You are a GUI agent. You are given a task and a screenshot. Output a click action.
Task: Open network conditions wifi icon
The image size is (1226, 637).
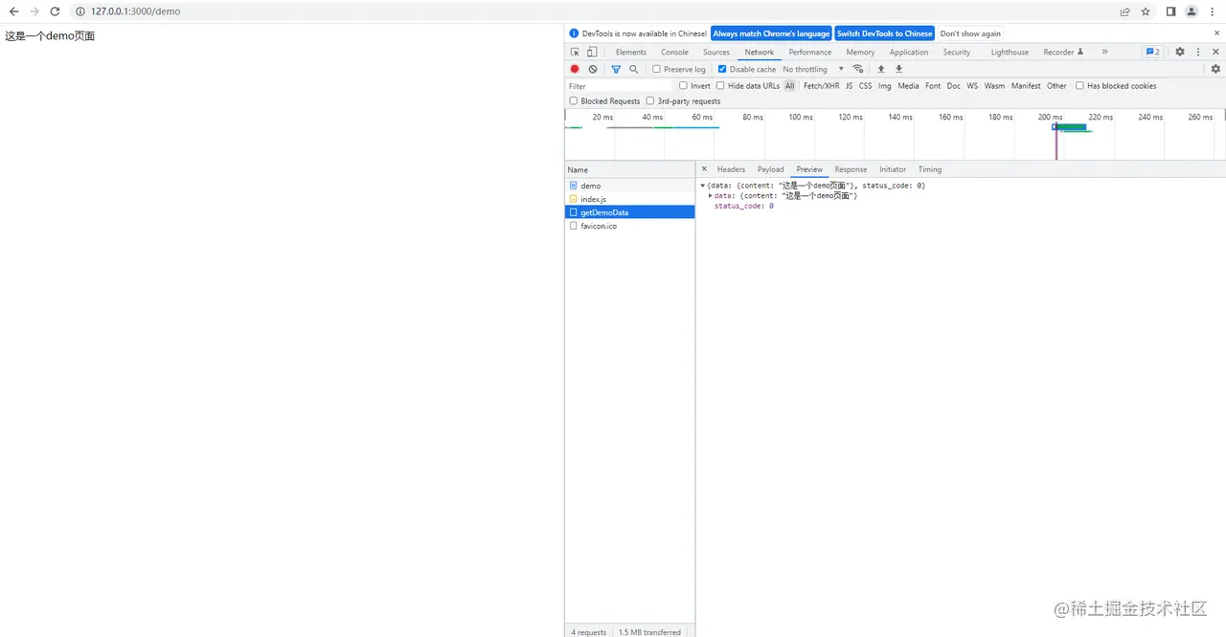[858, 69]
